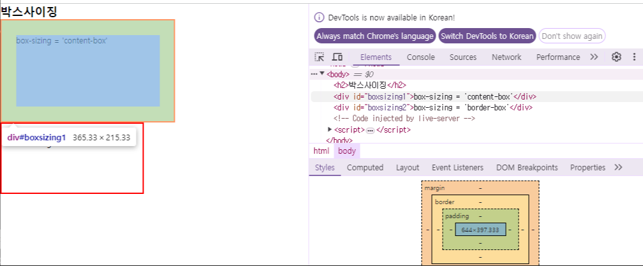Select the html breadcrumb item
This screenshot has width=643, height=266.
pyautogui.click(x=321, y=151)
